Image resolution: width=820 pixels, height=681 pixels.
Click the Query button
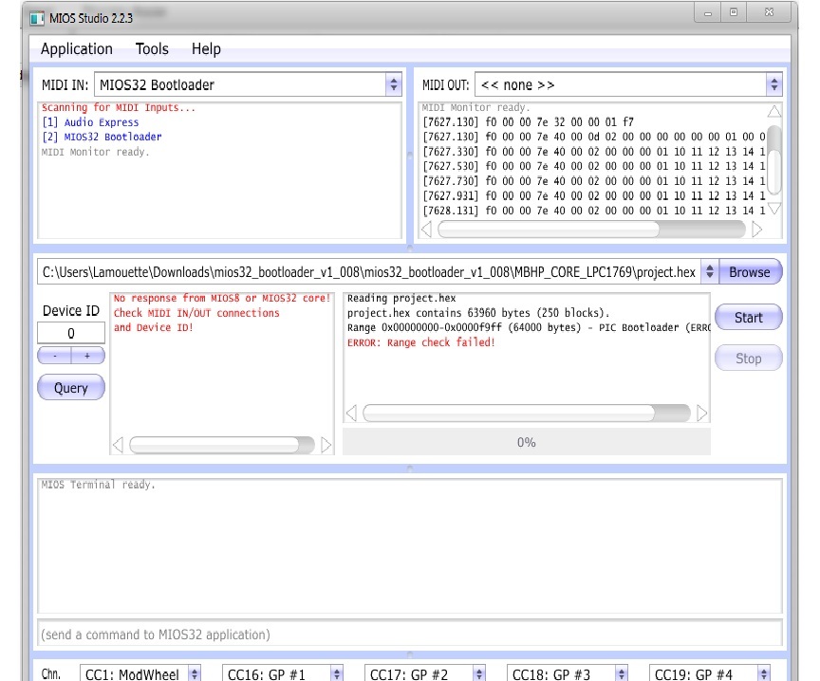click(x=70, y=388)
